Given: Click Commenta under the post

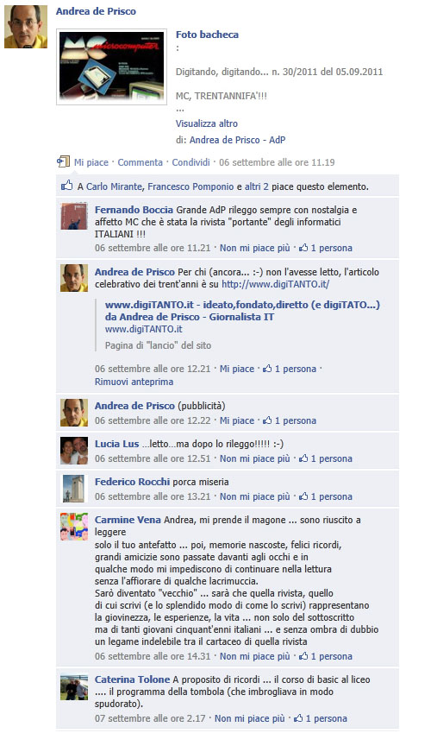Looking at the screenshot, I should pos(140,162).
